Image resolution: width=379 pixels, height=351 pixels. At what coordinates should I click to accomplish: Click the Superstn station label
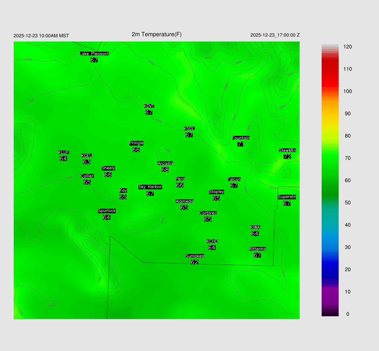287,197
